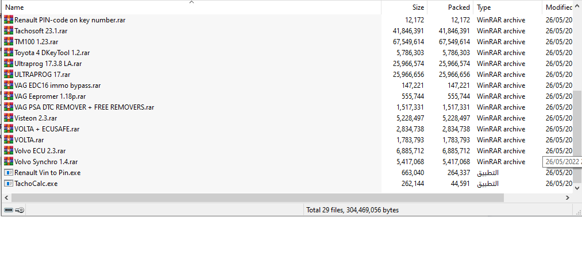The height and width of the screenshot is (264, 582).
Task: Click the VAG Eepromer 1.18p.rar archive icon
Action: pos(9,96)
